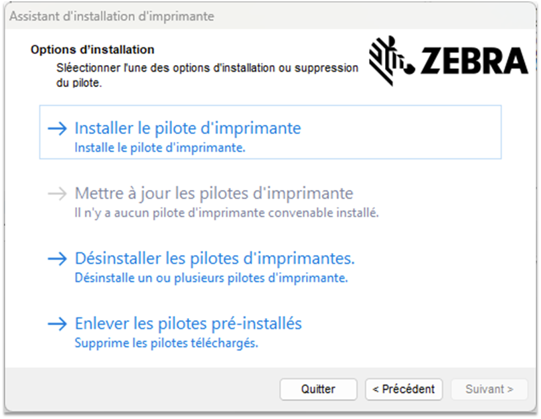This screenshot has width=541, height=419.
Task: Choose "Mettre à jour les pilotes d'imprimante"
Action: pos(214,194)
